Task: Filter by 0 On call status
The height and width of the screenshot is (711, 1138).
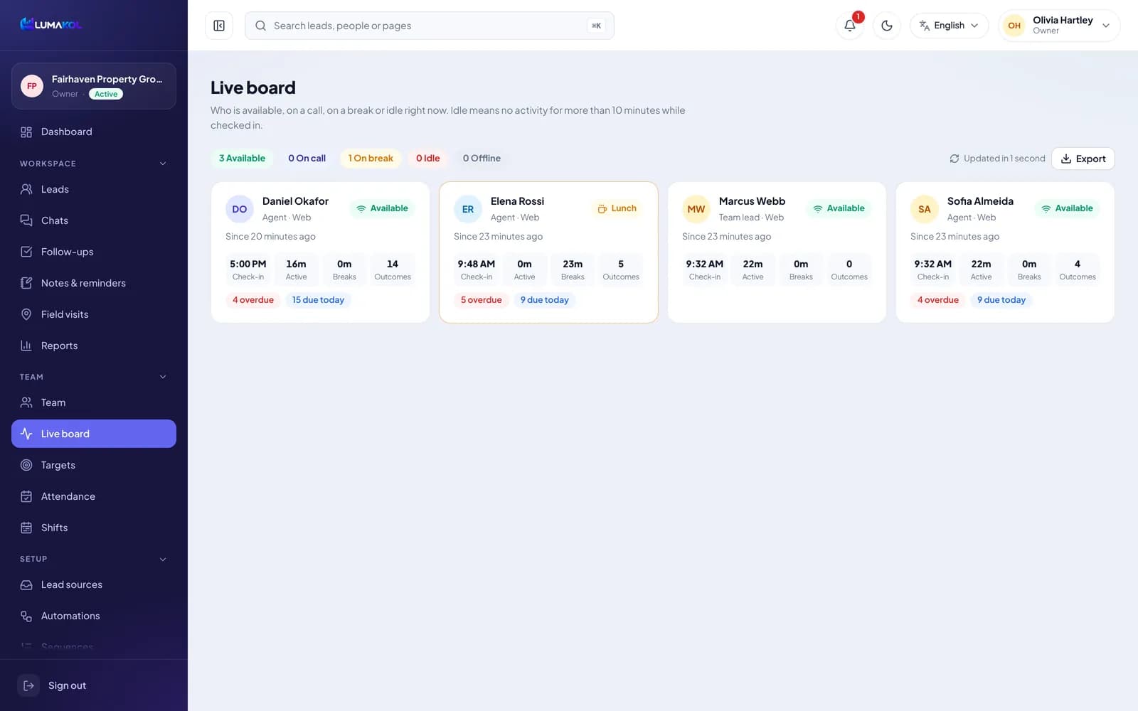Action: click(x=307, y=159)
